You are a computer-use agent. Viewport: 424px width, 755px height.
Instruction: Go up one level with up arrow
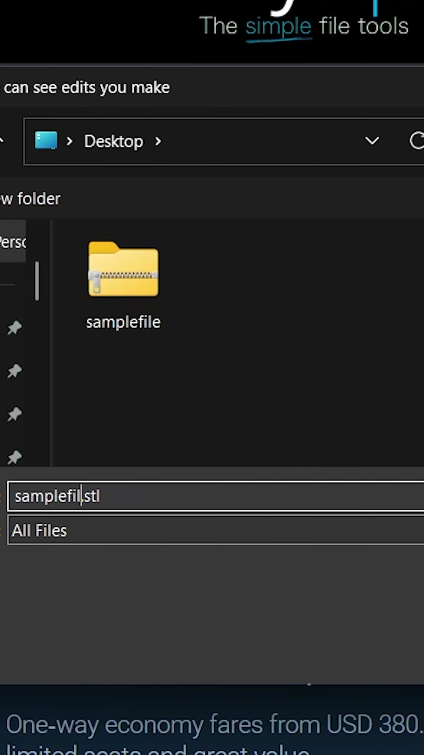(x=2, y=140)
